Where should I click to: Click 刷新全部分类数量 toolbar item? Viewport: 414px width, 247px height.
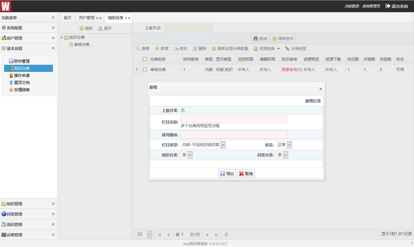pos(230,49)
